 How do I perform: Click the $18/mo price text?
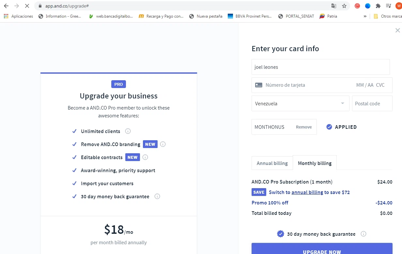tap(119, 230)
